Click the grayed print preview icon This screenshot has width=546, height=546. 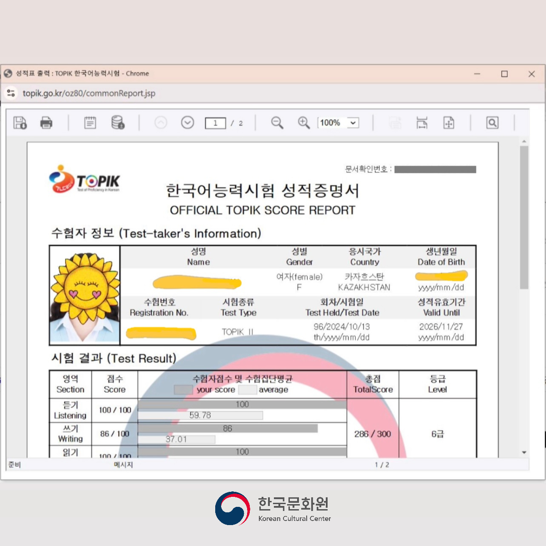(x=395, y=123)
